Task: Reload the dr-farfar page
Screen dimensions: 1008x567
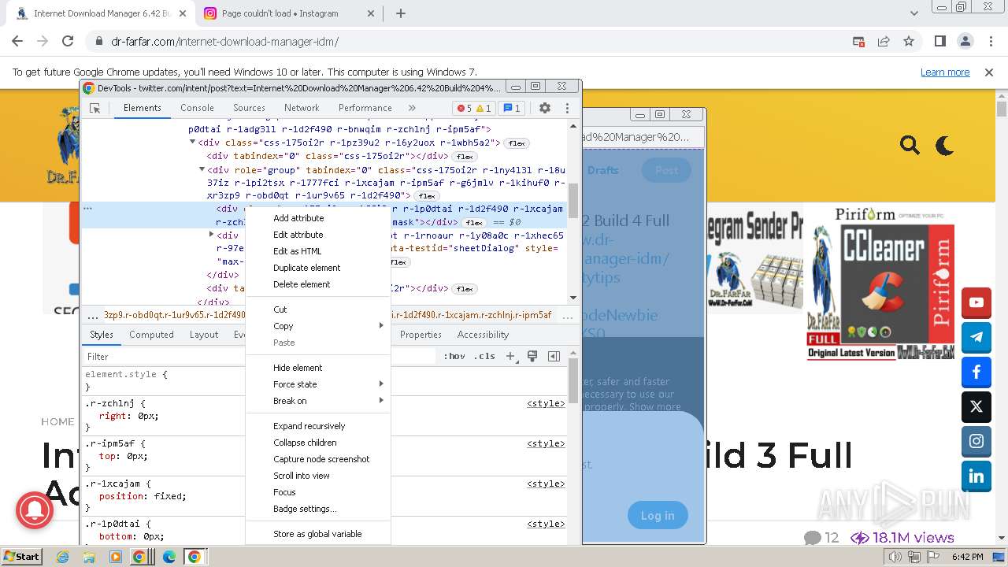Action: point(68,41)
